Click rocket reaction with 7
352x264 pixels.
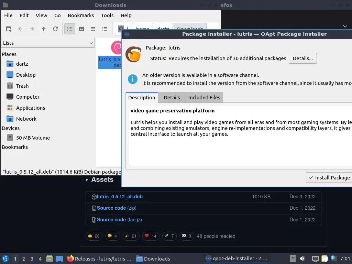(x=169, y=236)
